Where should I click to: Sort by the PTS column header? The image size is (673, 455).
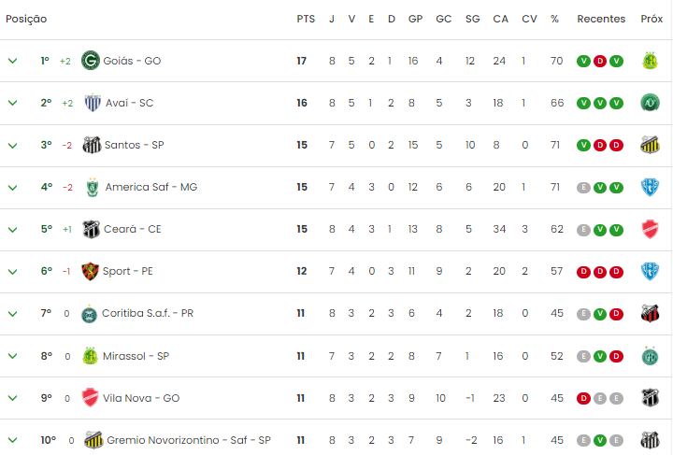306,19
